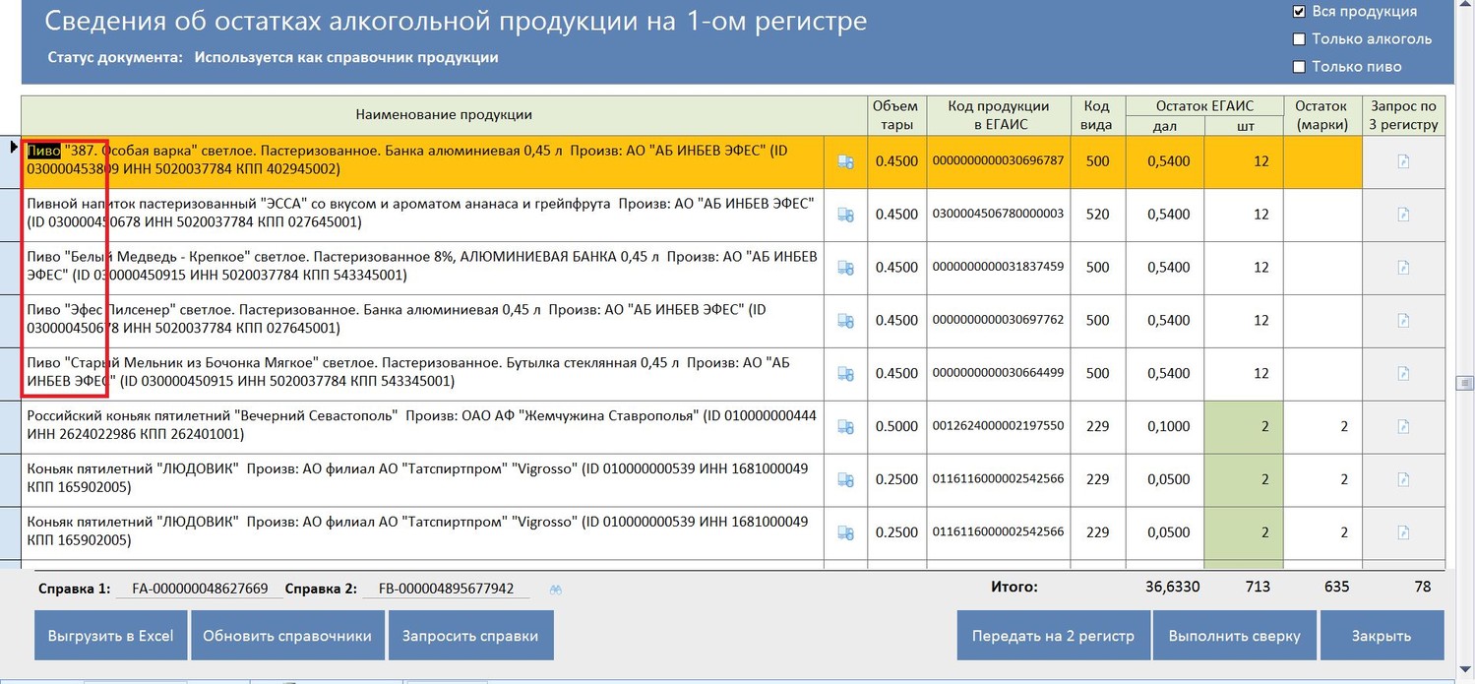This screenshot has height=684, width=1475.
Task: Click register 3 request icon for "387. Особая варка"
Action: click(x=1403, y=162)
